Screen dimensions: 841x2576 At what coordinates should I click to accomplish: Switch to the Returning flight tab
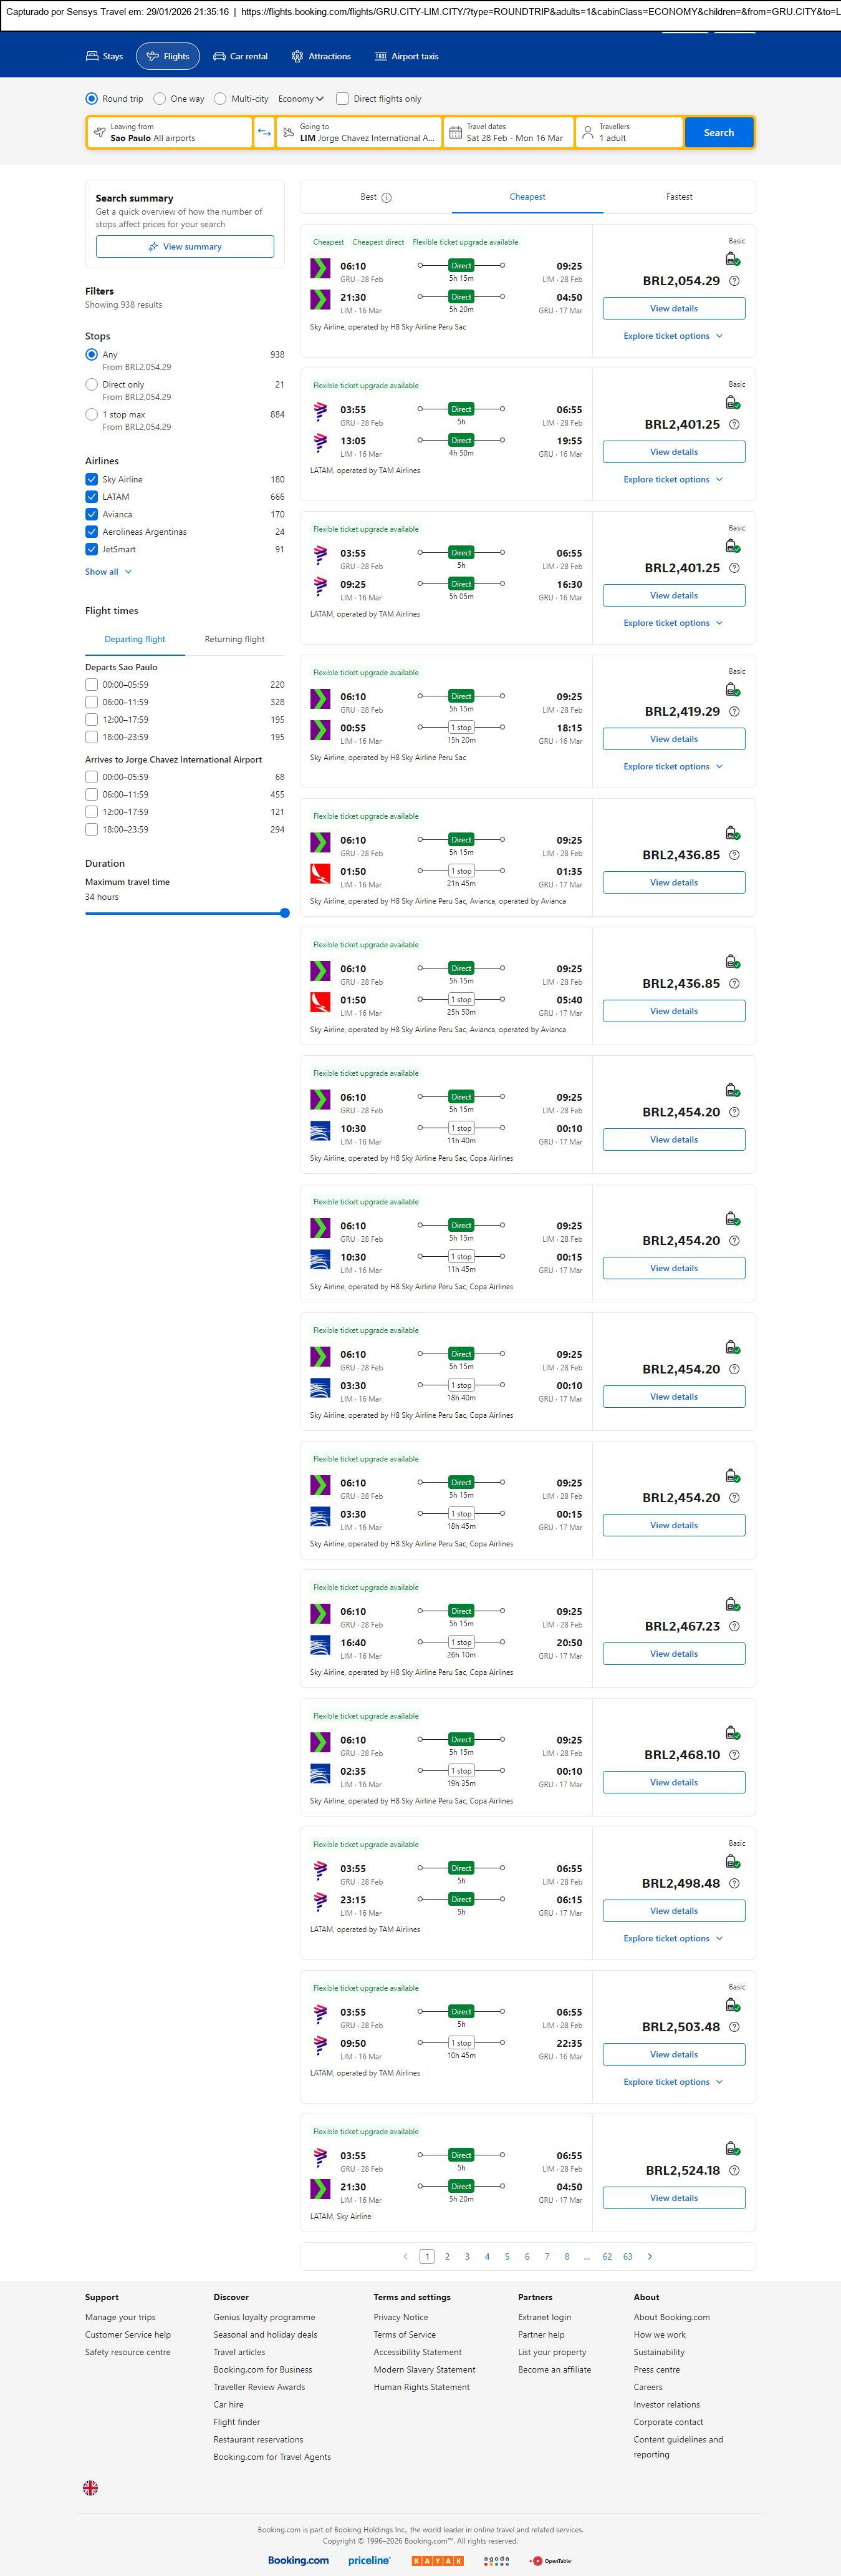coord(235,639)
